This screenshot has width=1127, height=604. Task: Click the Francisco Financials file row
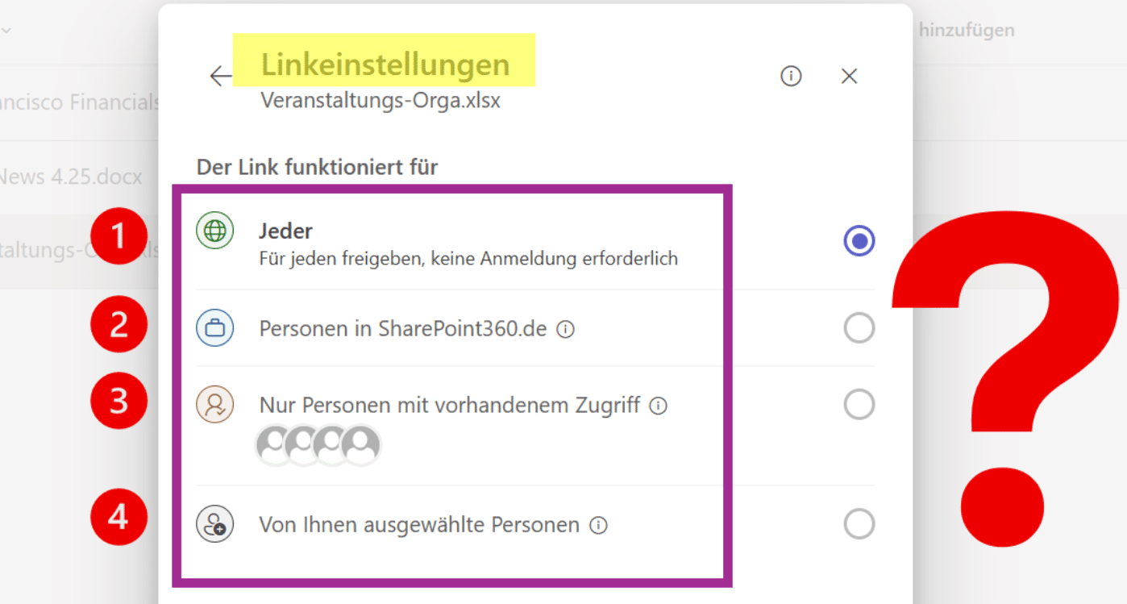pos(81,102)
